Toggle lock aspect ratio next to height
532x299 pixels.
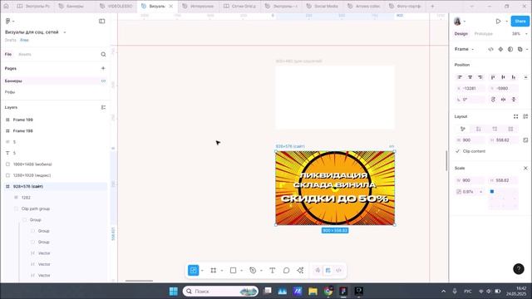click(525, 140)
